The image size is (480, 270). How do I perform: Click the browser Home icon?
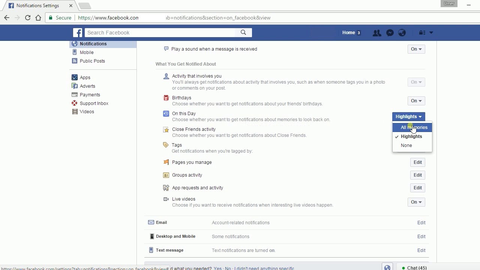(x=38, y=18)
